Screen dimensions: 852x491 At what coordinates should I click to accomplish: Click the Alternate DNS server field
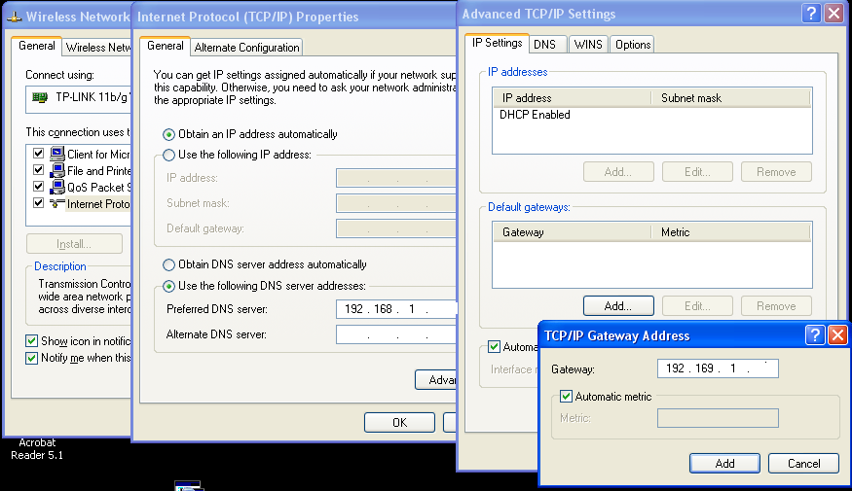tap(396, 334)
